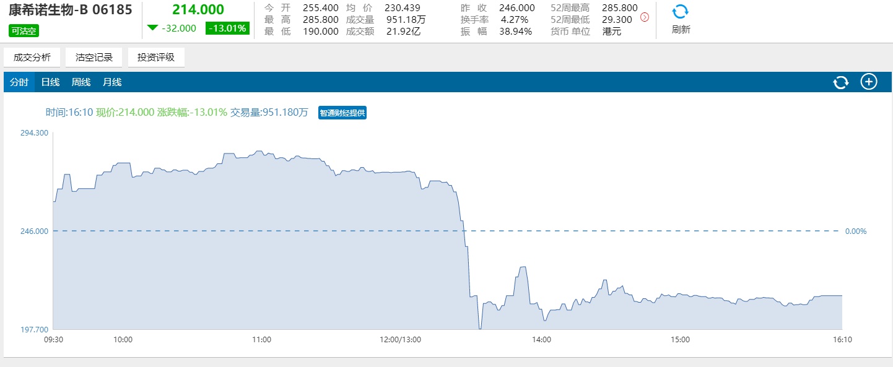
Task: Switch to the 周线 chart tab
Action: [x=81, y=82]
